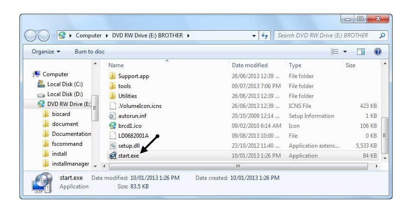412x213 pixels.
Task: Open the change view dropdown arrow
Action: tap(345, 52)
